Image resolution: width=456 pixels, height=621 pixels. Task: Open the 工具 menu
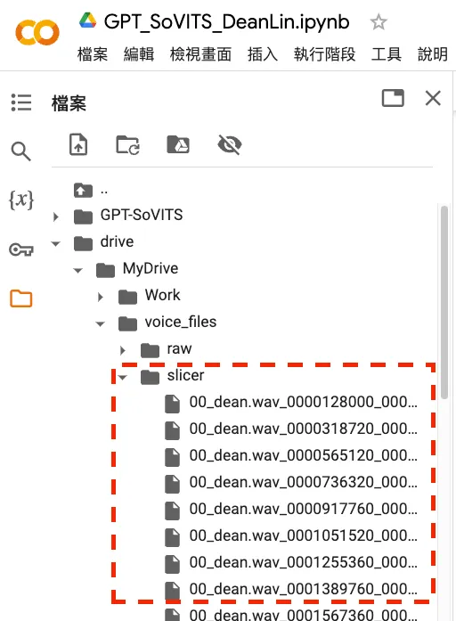pos(387,54)
